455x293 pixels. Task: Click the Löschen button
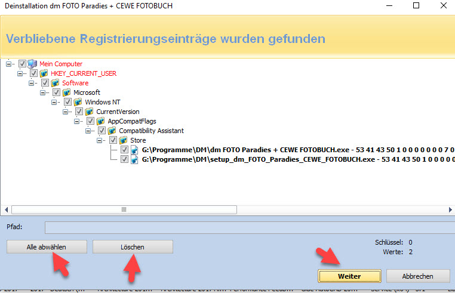click(133, 247)
